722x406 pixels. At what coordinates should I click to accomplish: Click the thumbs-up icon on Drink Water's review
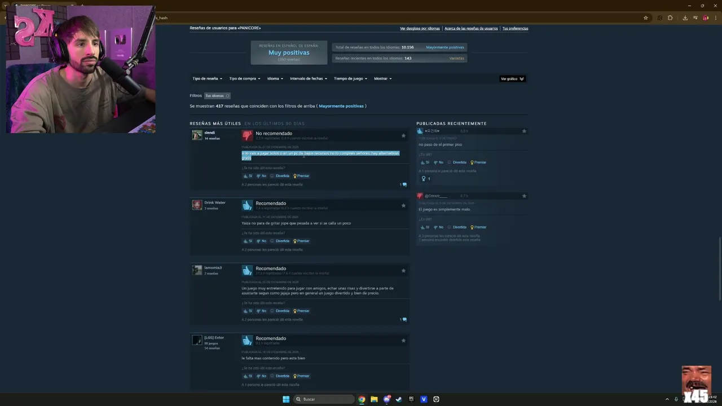tap(247, 206)
